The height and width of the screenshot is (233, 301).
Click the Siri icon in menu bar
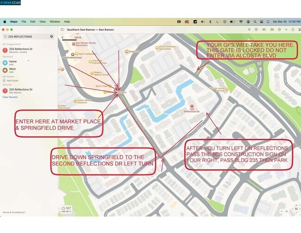(268, 22)
